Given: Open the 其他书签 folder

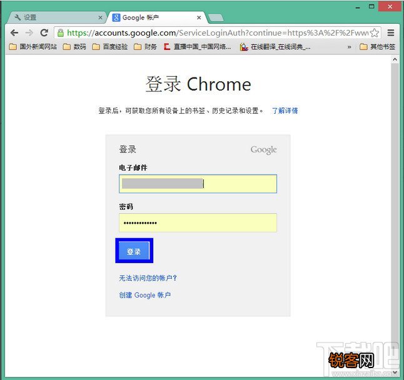Looking at the screenshot, I should pyautogui.click(x=377, y=47).
